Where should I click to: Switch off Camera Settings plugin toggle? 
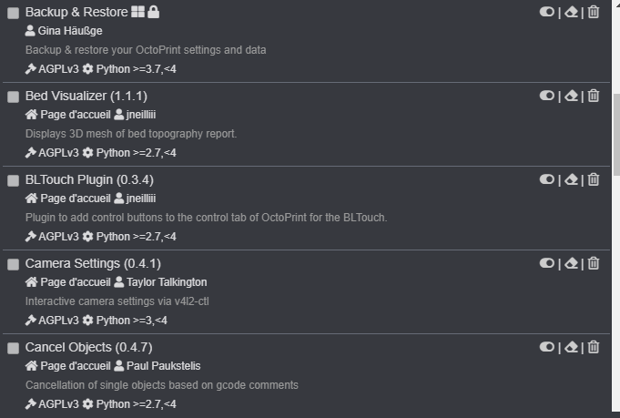[546, 263]
